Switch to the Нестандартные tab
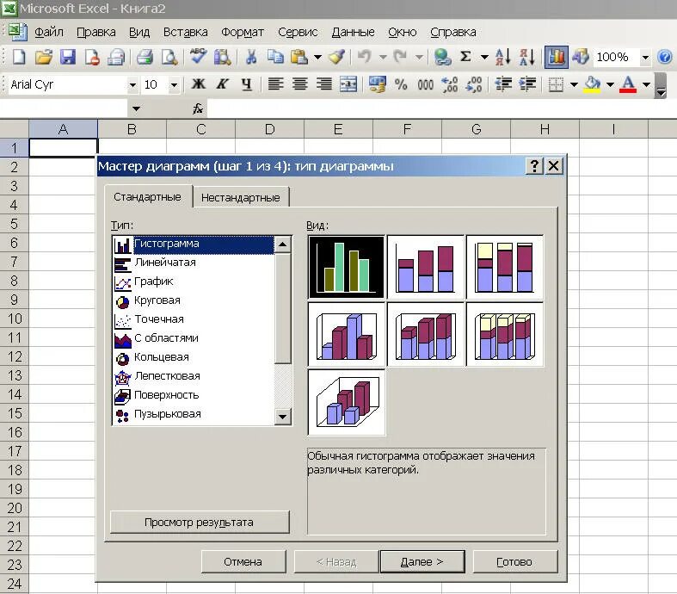The height and width of the screenshot is (594, 677). click(x=241, y=198)
